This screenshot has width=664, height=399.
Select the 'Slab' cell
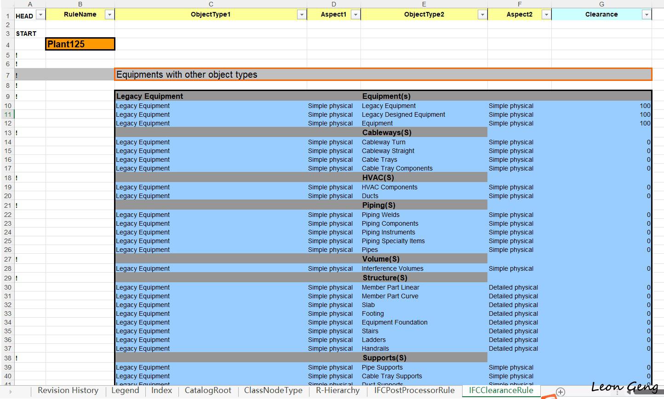(x=424, y=305)
